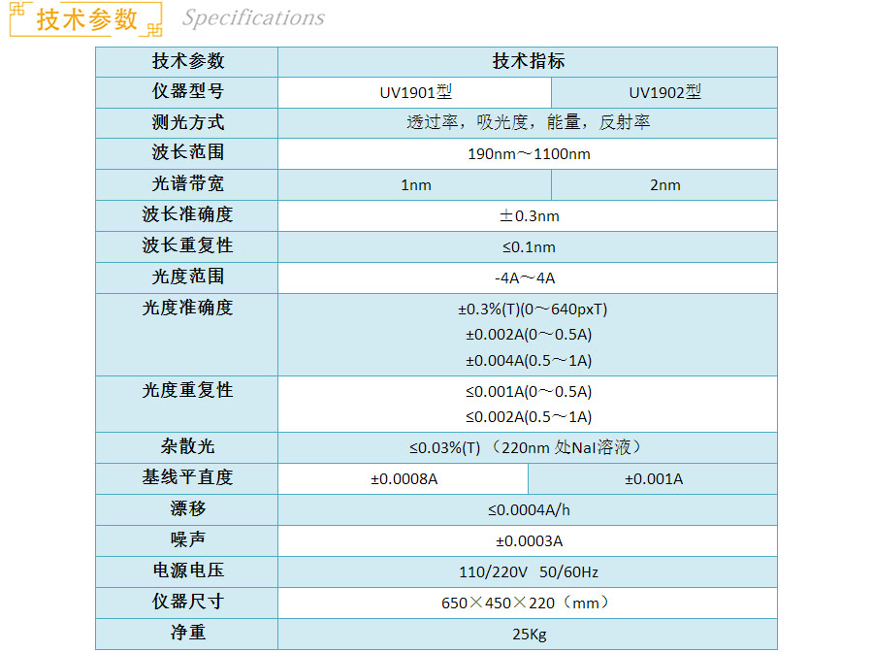Click the 技术参数 orange section heading
This screenshot has width=873, height=652.
87,19
